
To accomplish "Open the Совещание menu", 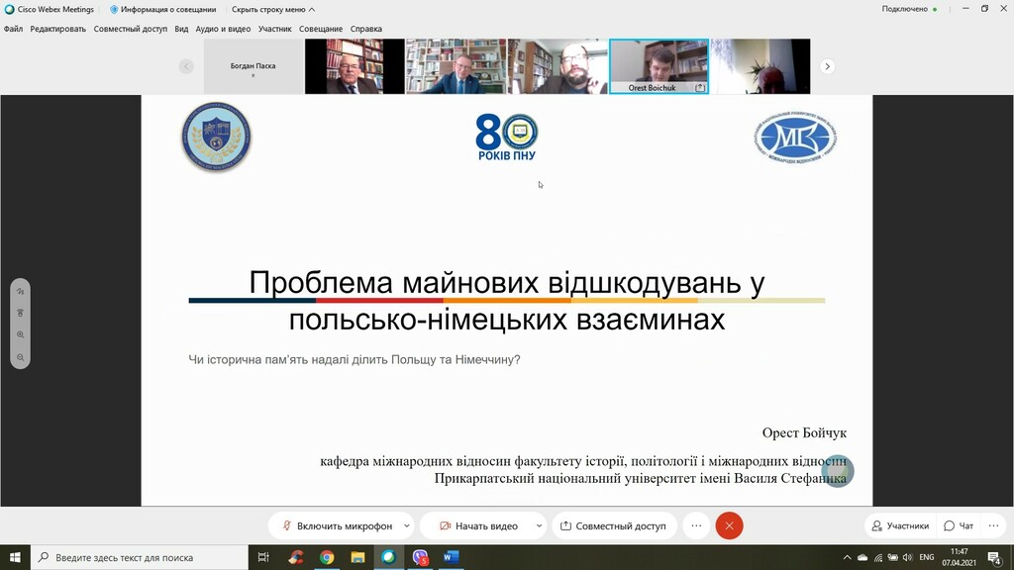I will pos(321,29).
